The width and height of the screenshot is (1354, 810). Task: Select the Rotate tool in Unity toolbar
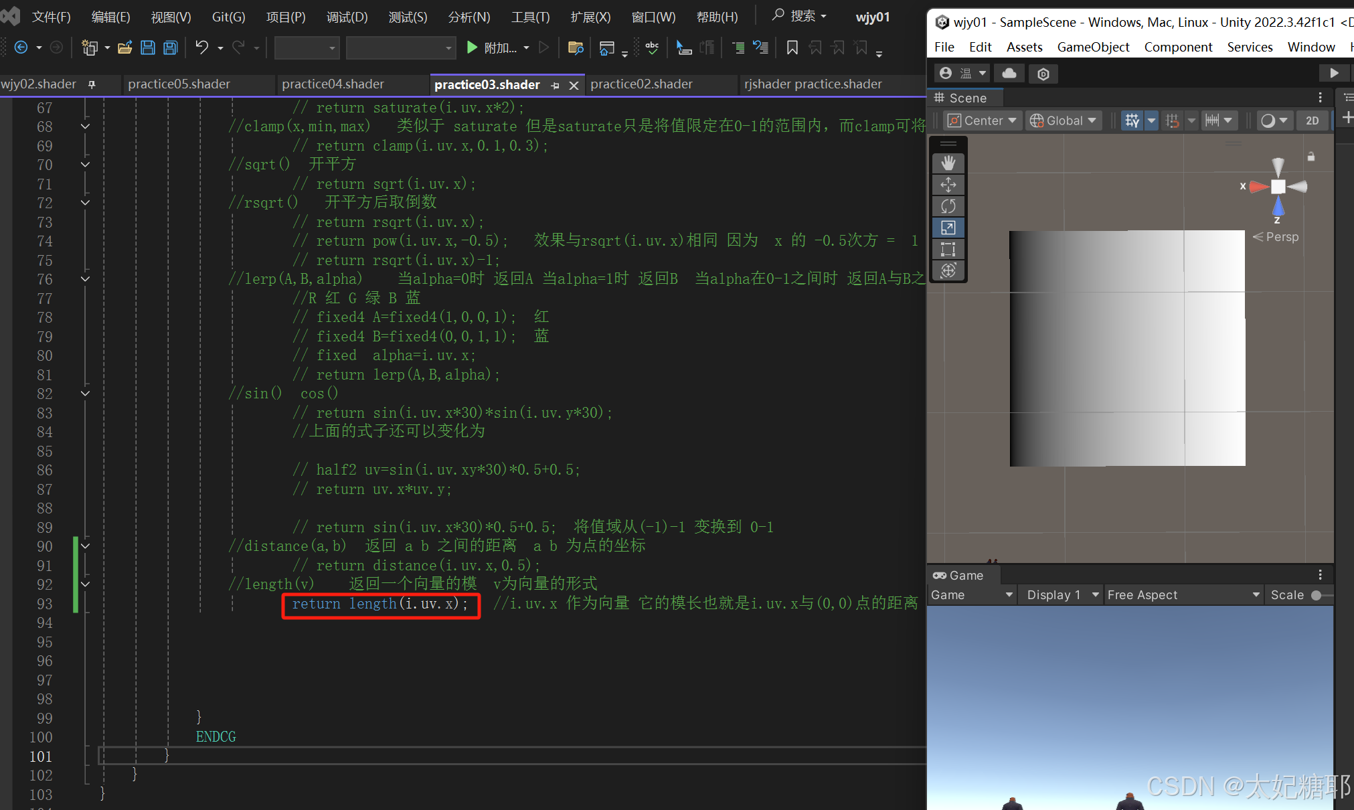[948, 206]
